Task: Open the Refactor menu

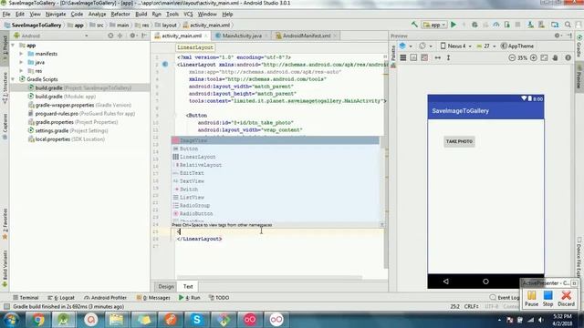Action: pyautogui.click(x=120, y=15)
